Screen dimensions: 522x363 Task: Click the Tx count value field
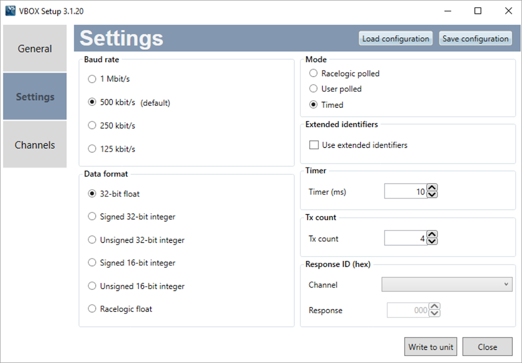[x=405, y=238]
